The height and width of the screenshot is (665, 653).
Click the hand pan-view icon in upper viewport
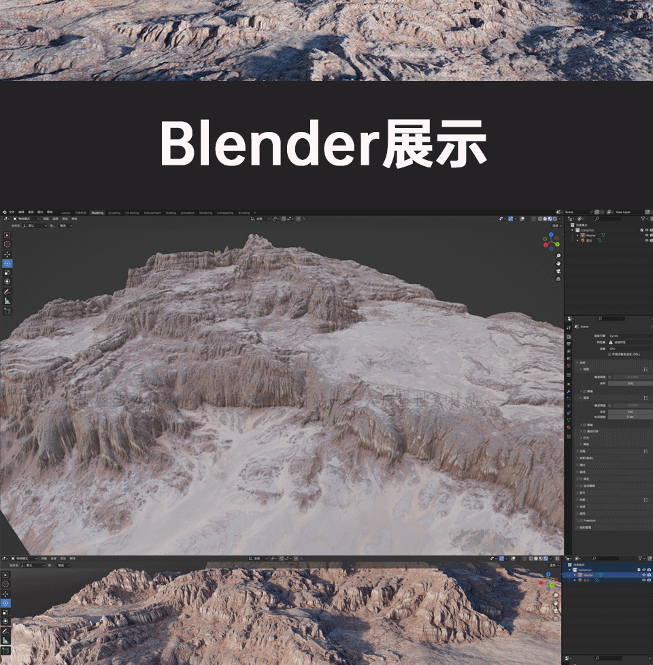558,263
